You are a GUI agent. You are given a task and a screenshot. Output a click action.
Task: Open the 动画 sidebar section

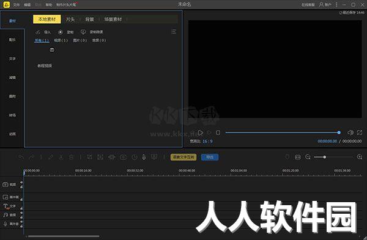tap(12, 134)
